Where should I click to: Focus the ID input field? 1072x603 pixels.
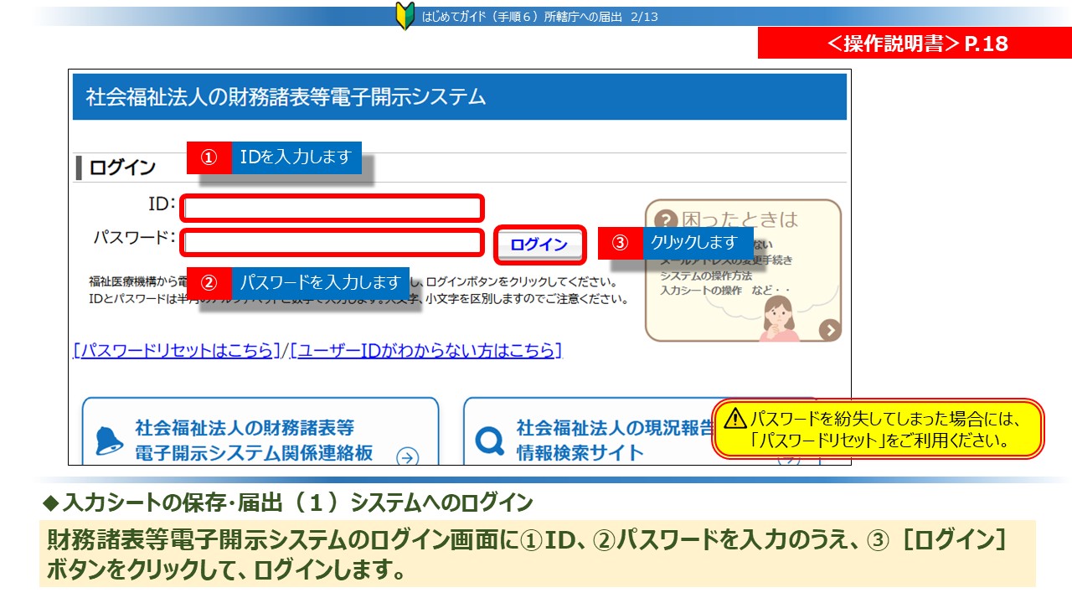coord(332,208)
